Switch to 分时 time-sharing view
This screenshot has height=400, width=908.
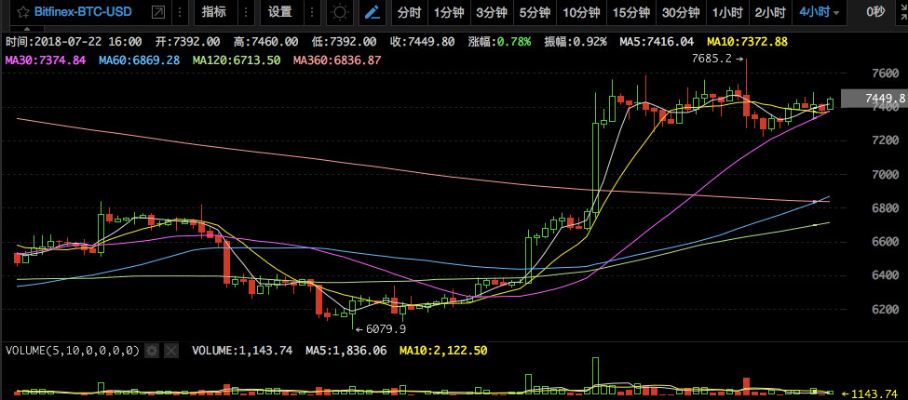point(409,12)
